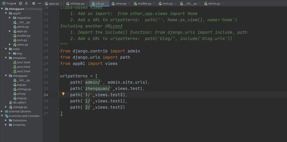The height and width of the screenshot is (142, 287).
Task: Collapse the templates folder arrow
Action: (x=6, y=58)
